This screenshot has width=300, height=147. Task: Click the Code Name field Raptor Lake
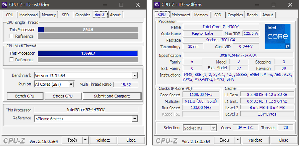click(x=202, y=33)
